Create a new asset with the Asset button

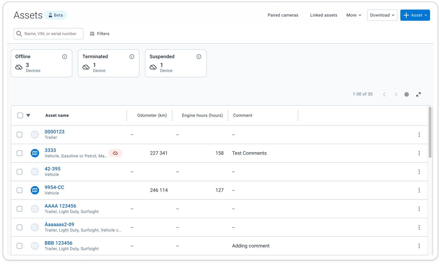click(415, 15)
